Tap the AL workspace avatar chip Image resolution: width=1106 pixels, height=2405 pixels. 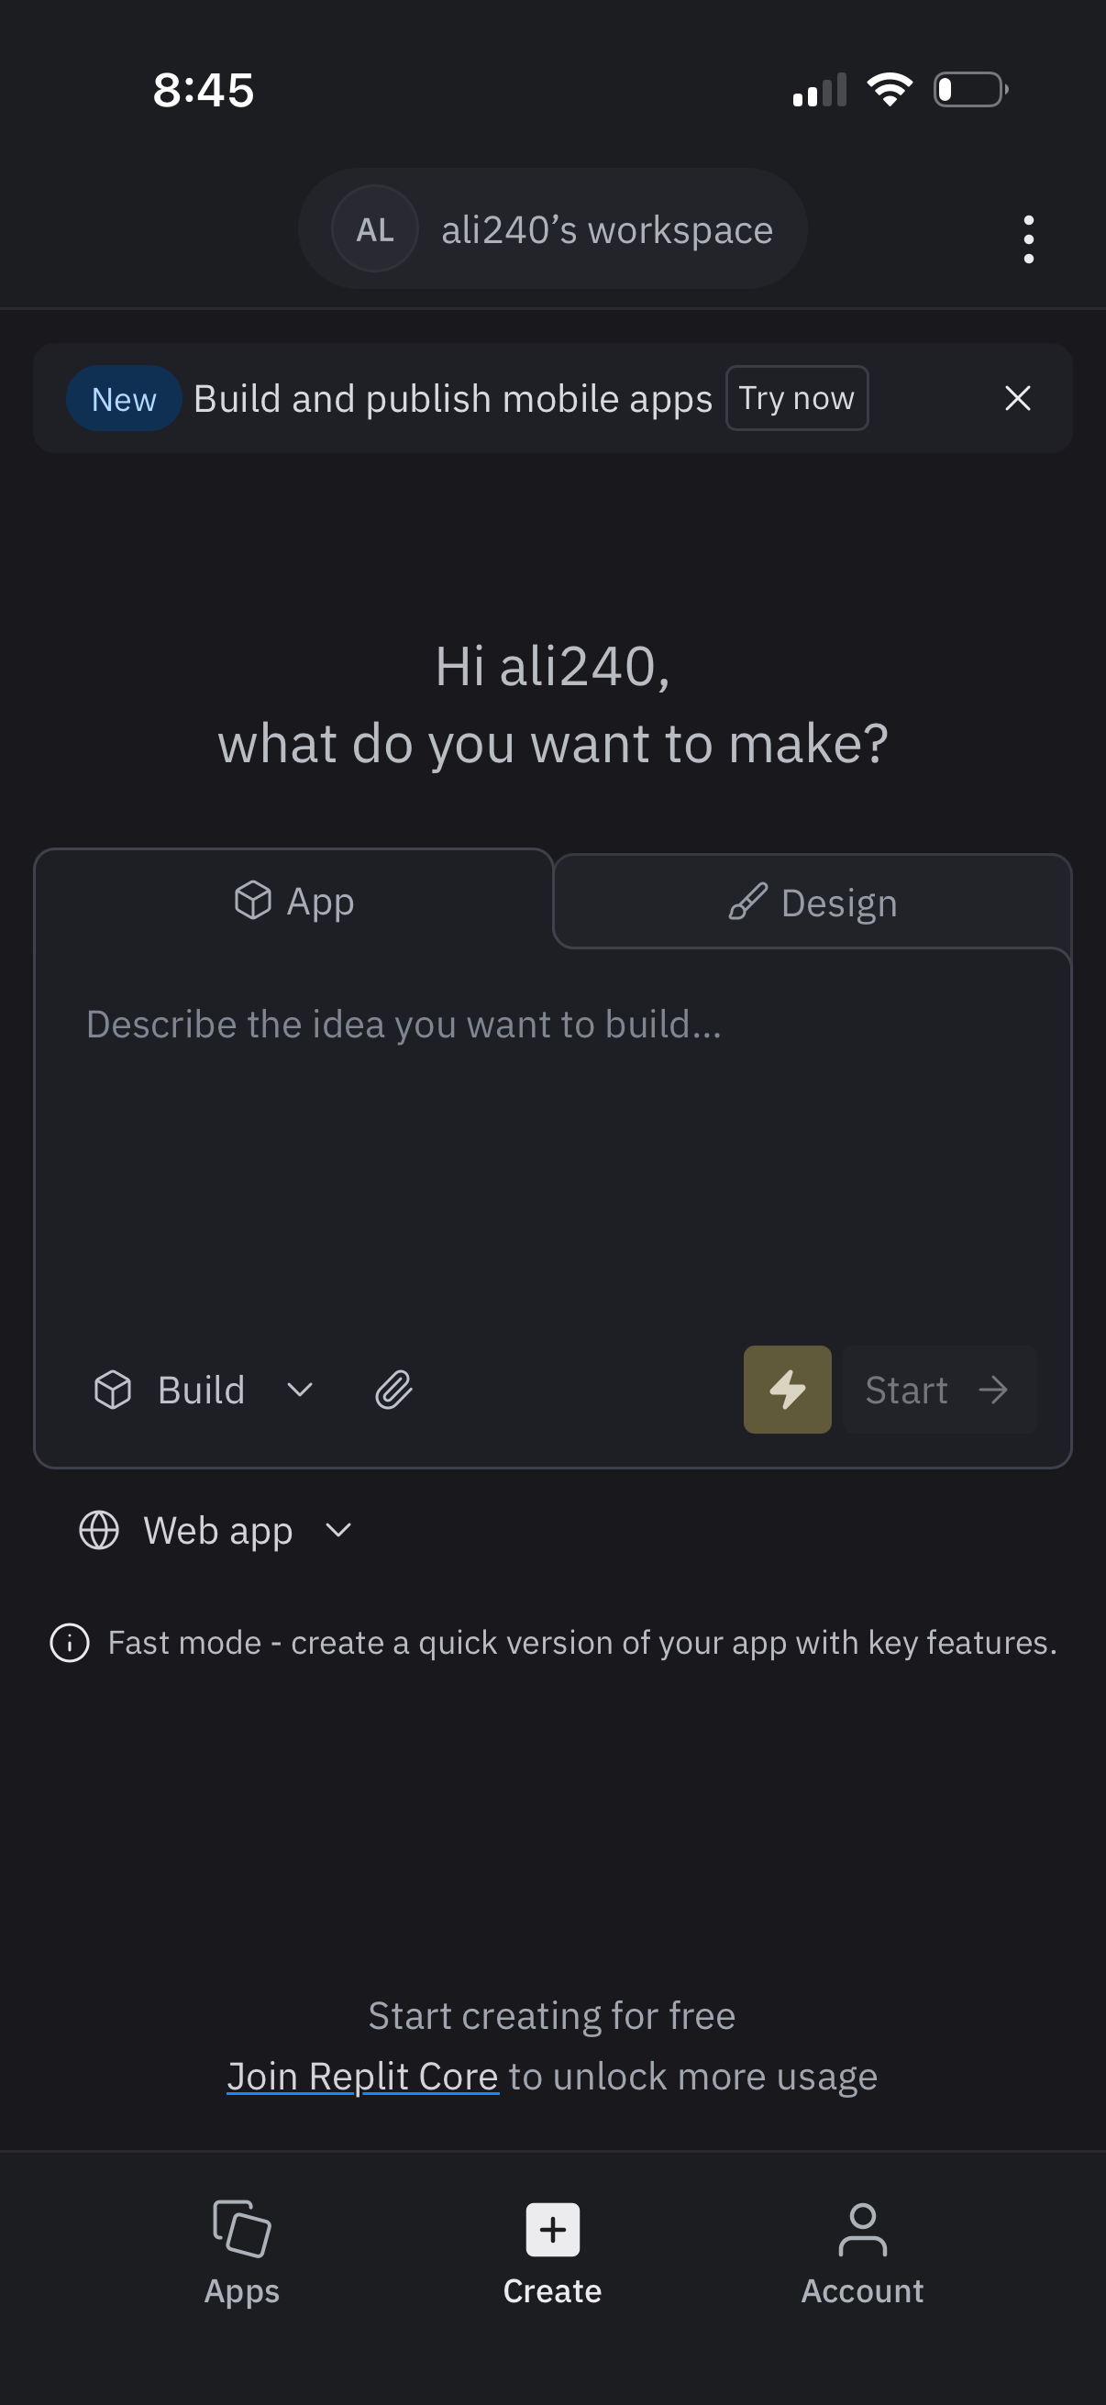(374, 228)
